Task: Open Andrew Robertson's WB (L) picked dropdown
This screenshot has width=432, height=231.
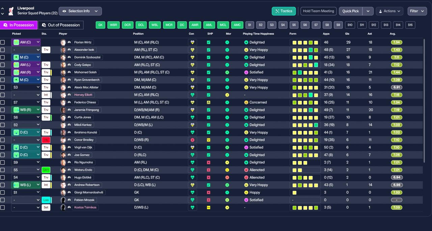Action: point(26,185)
